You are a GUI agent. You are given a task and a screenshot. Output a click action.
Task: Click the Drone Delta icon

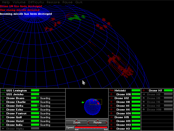3,106
